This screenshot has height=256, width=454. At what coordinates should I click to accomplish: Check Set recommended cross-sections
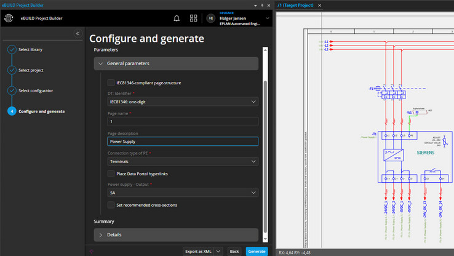pyautogui.click(x=111, y=205)
